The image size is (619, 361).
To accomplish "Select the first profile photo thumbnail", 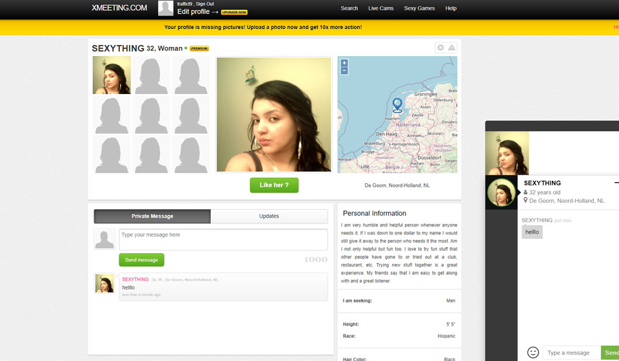I will pos(112,75).
